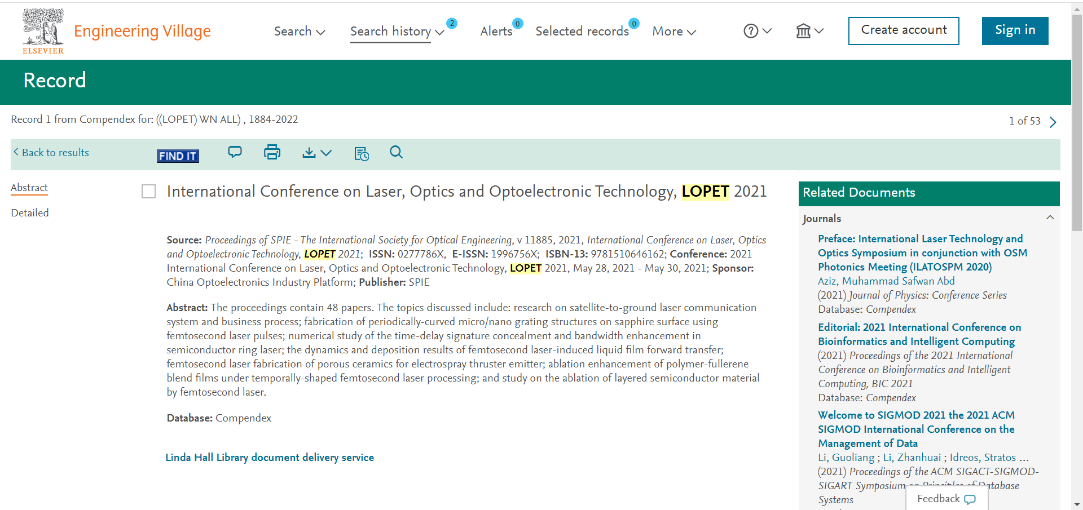Open the Feedback button

946,499
